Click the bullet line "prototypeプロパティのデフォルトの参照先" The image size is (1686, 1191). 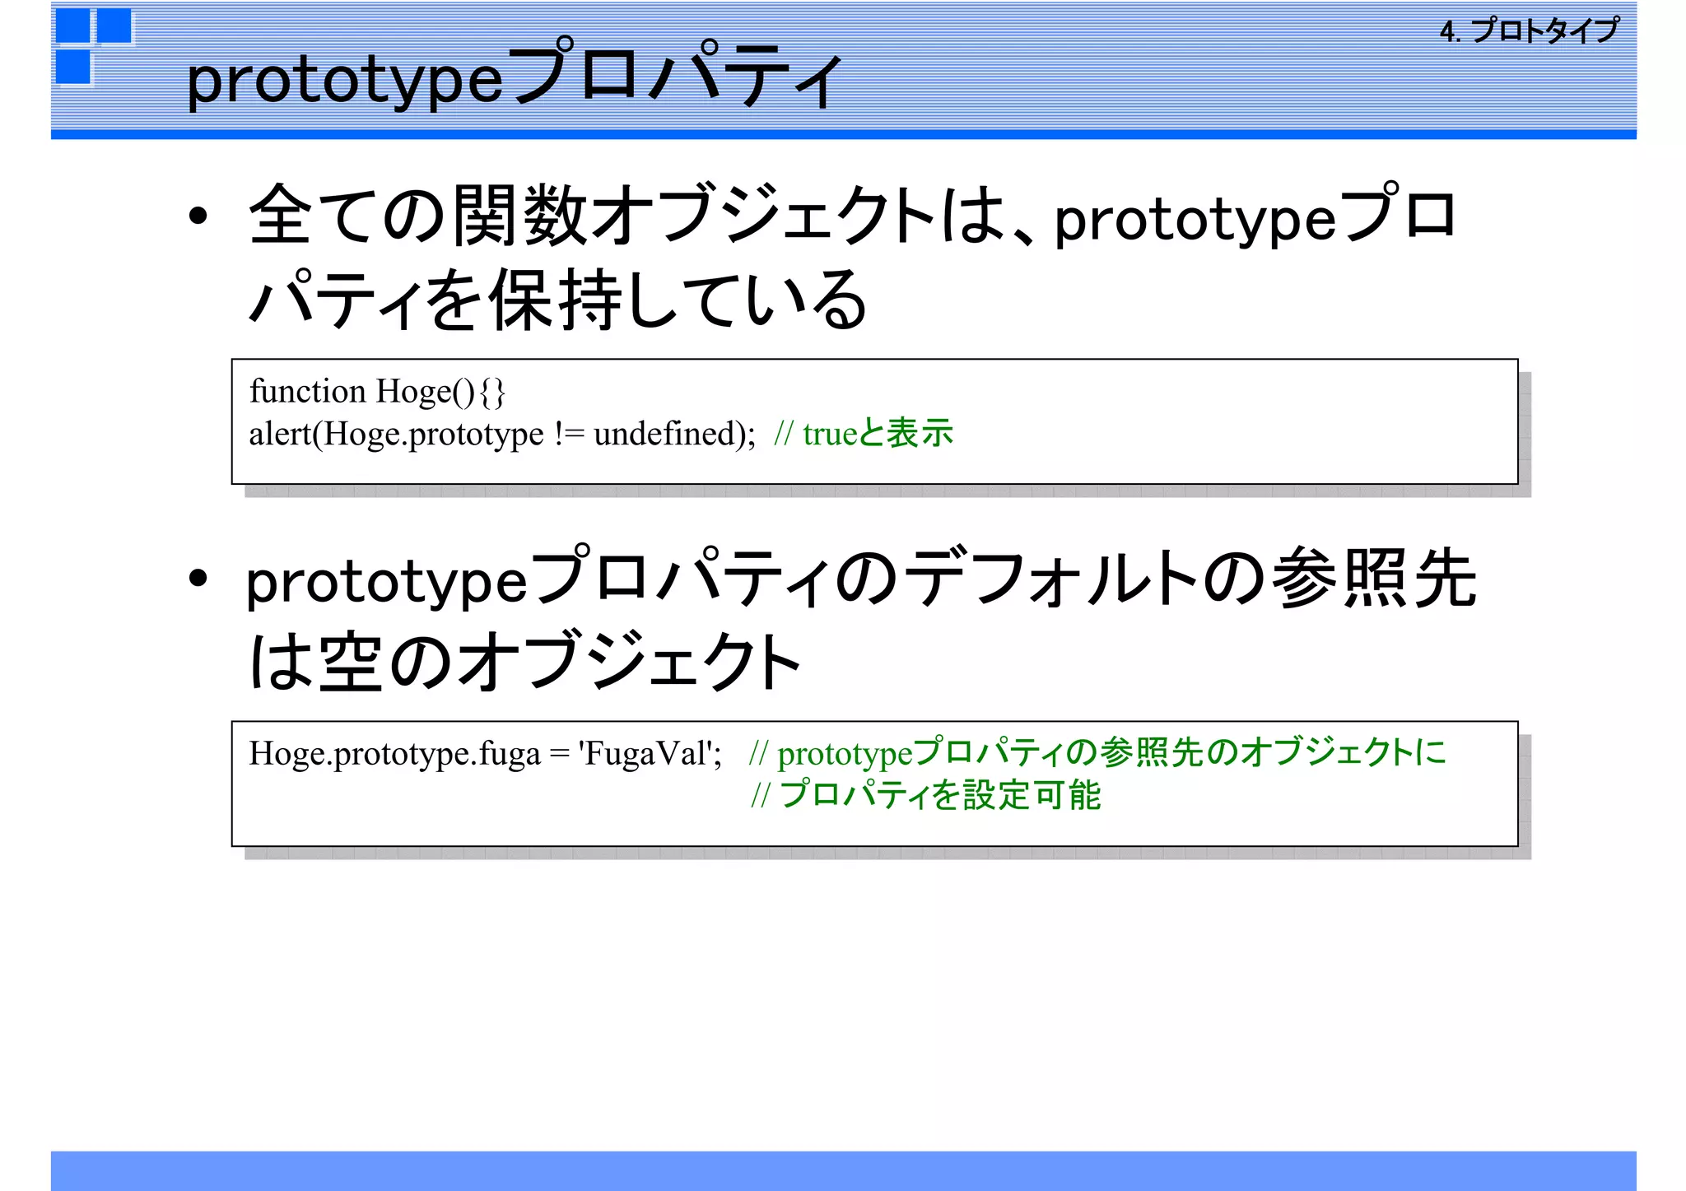[862, 578]
